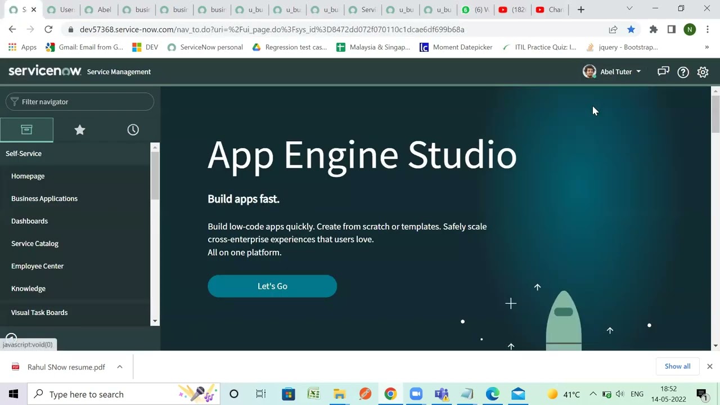Click the navigator scrollbar up arrow
Image resolution: width=720 pixels, height=405 pixels.
point(155,147)
